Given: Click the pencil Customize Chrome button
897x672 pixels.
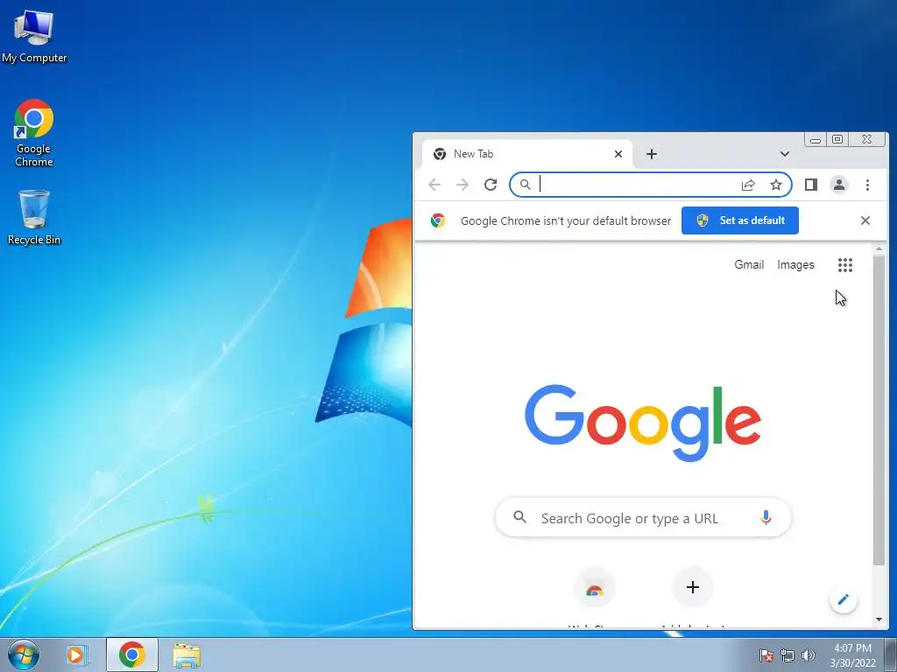Looking at the screenshot, I should (x=844, y=599).
